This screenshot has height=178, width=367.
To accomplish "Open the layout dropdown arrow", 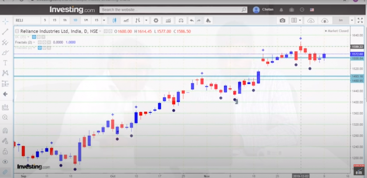I will coord(300,20).
